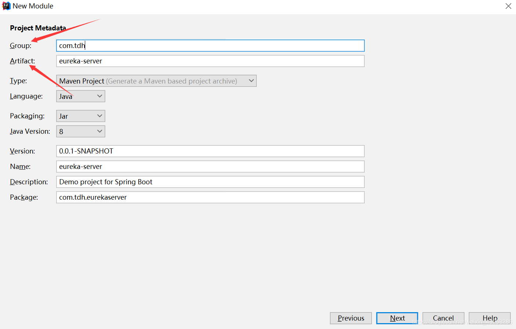Image resolution: width=516 pixels, height=329 pixels.
Task: Cancel the New Module wizard
Action: pyautogui.click(x=443, y=318)
